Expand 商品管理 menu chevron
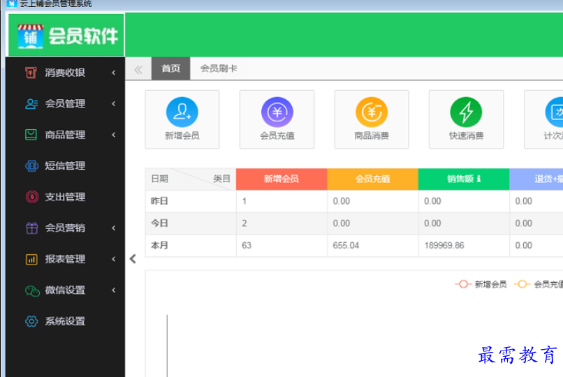Image resolution: width=563 pixels, height=377 pixels. (x=114, y=135)
